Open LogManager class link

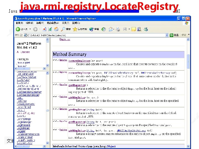pos(24,122)
